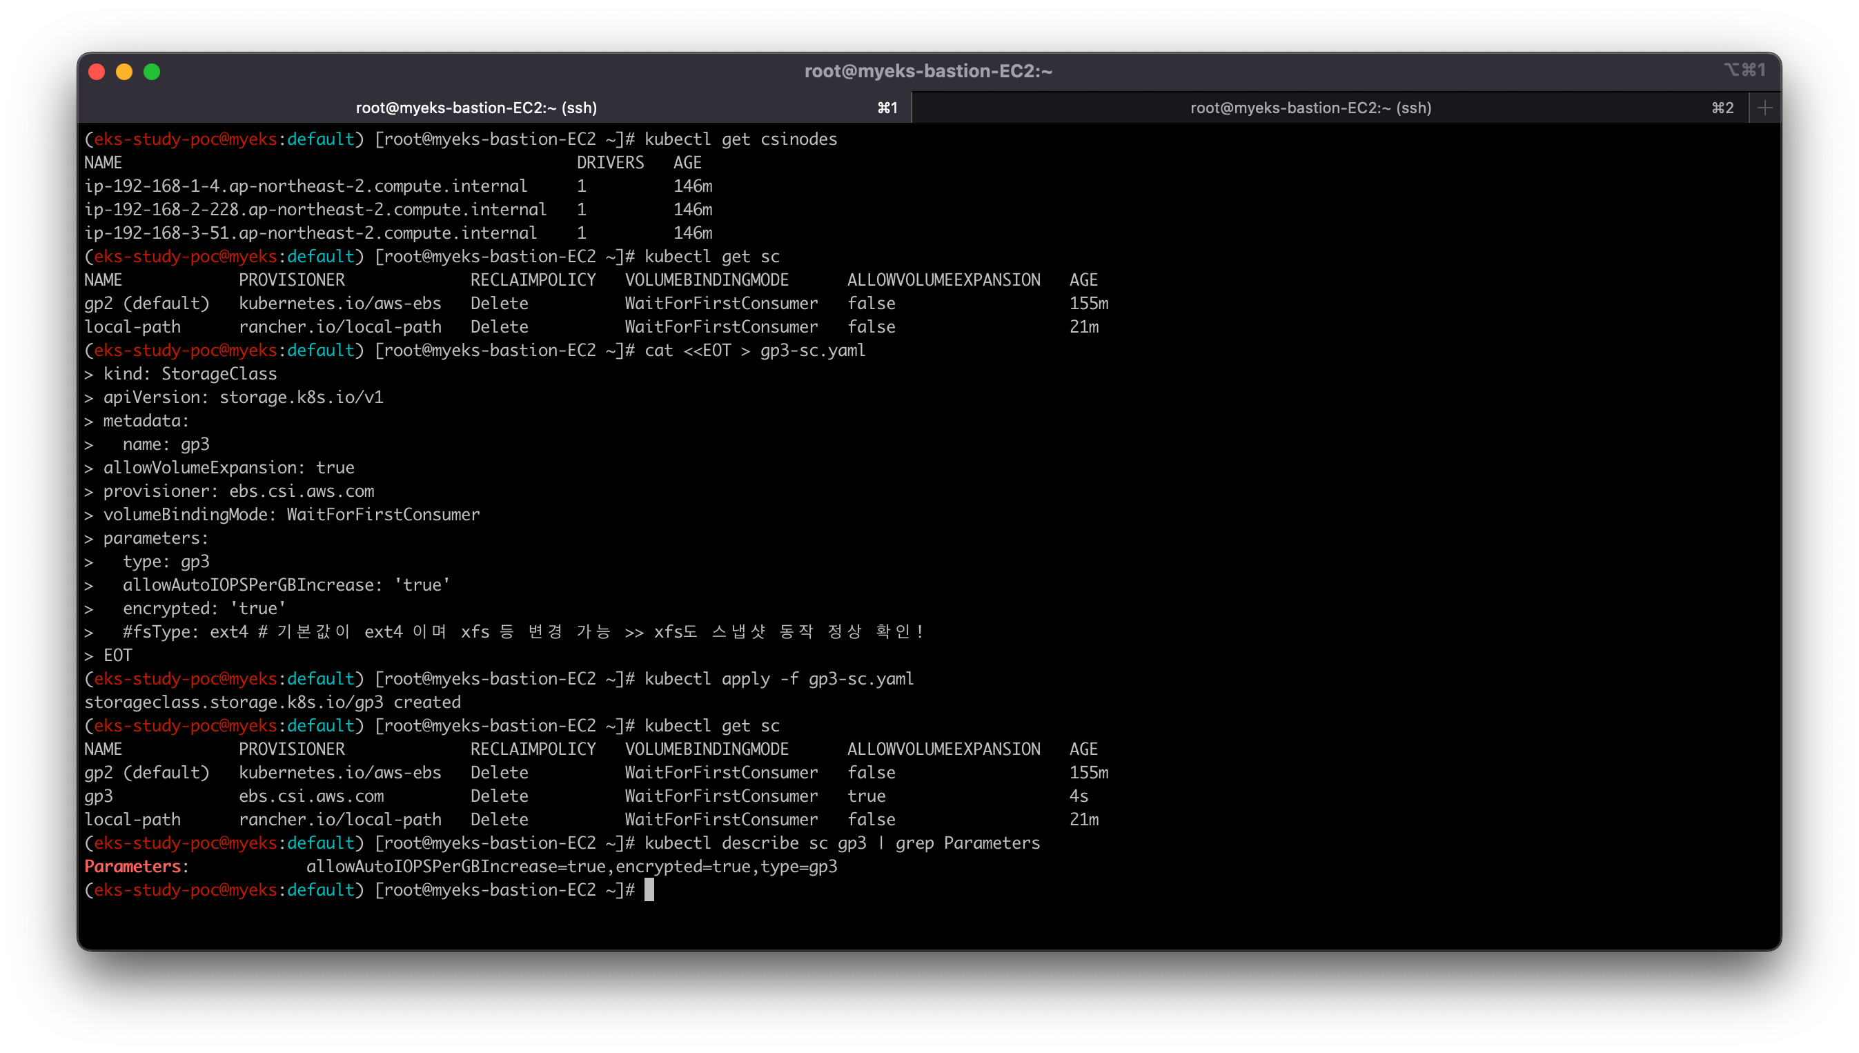Click the kubectl get csinodes command text
1859x1053 pixels.
click(740, 139)
